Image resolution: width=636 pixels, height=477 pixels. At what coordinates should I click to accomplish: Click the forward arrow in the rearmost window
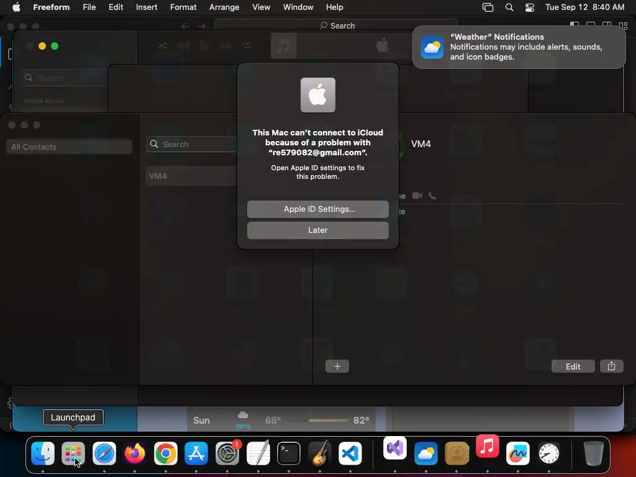click(x=202, y=26)
